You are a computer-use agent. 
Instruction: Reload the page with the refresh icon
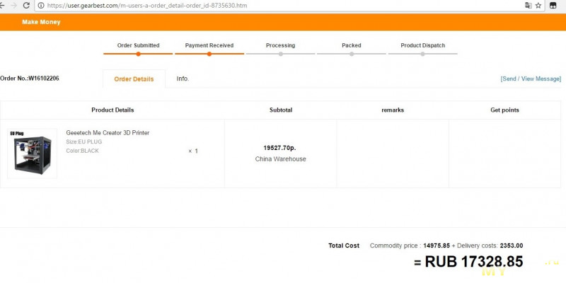(26, 6)
